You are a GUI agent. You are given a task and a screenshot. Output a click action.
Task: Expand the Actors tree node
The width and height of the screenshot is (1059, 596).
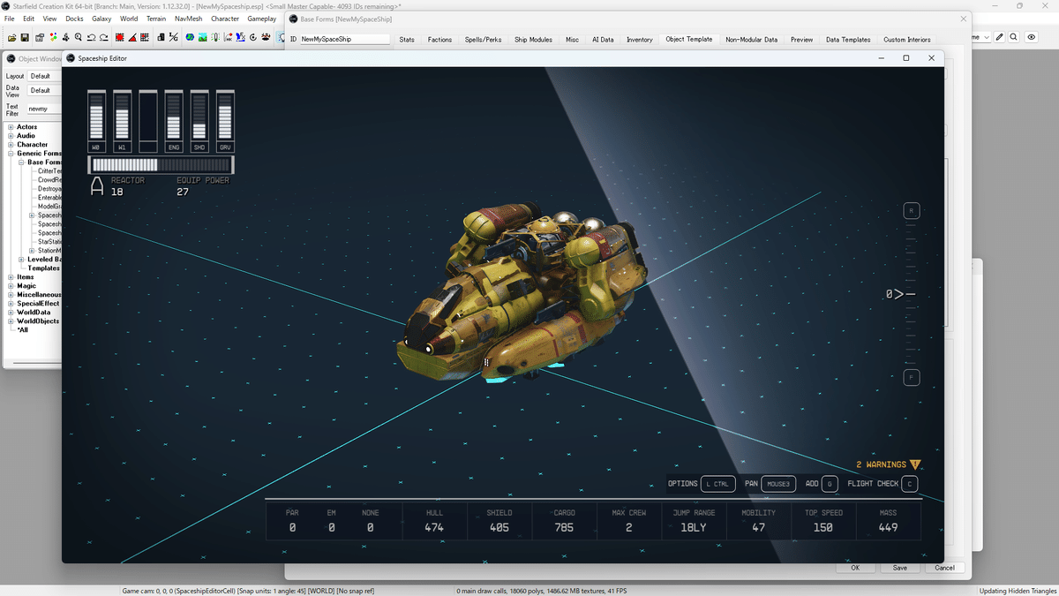[11, 127]
